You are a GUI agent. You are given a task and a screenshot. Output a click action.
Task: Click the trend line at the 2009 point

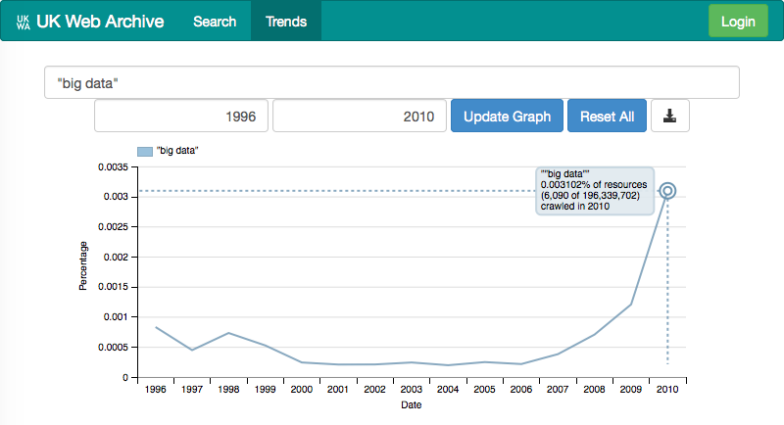pos(631,305)
